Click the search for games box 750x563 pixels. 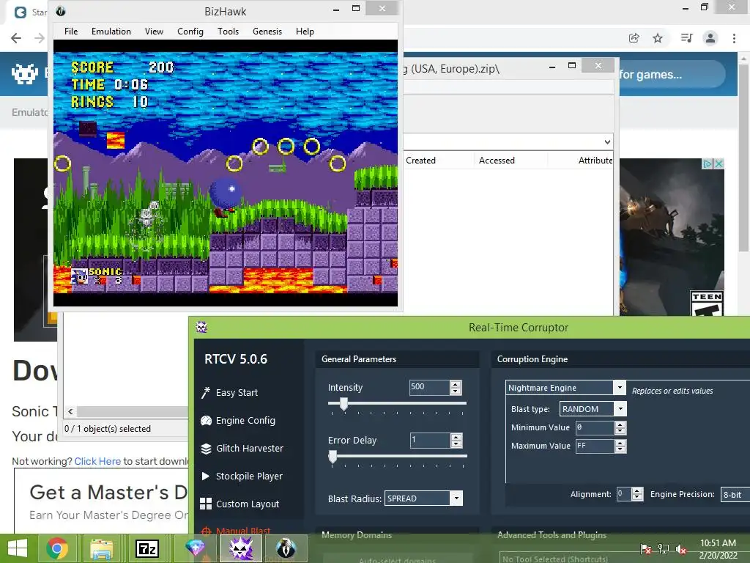click(672, 74)
